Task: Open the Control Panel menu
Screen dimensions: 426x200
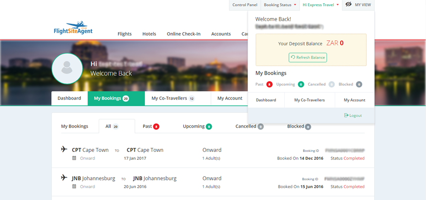Action: (244, 5)
